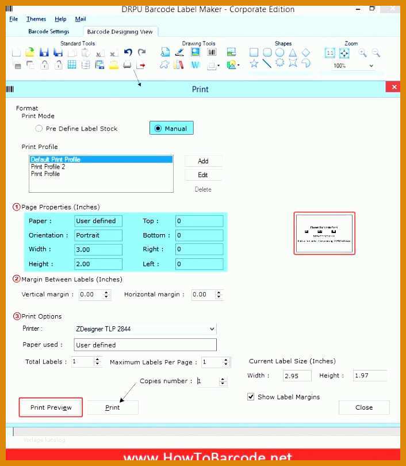Select the Manual print mode radio button
Viewport: 406px width, 466px height.
click(x=158, y=128)
